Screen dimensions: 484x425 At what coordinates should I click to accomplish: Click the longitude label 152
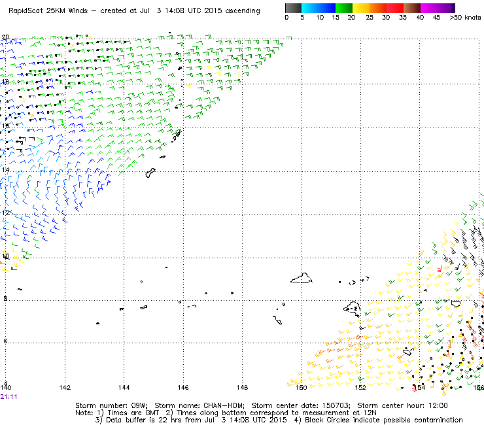(360, 387)
